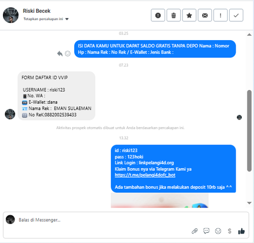254x243 pixels.
Task: Open Riski Becek profile picture in header
Action: (x=11, y=15)
